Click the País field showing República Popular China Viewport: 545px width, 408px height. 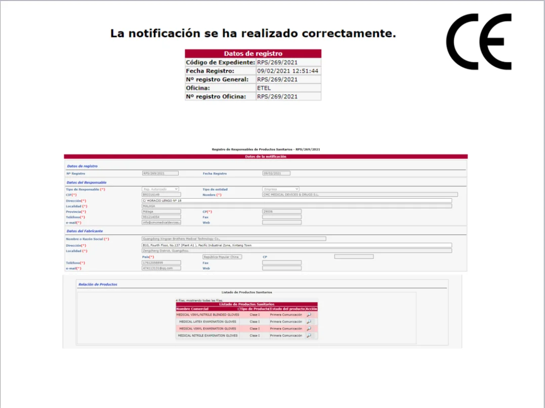(222, 257)
